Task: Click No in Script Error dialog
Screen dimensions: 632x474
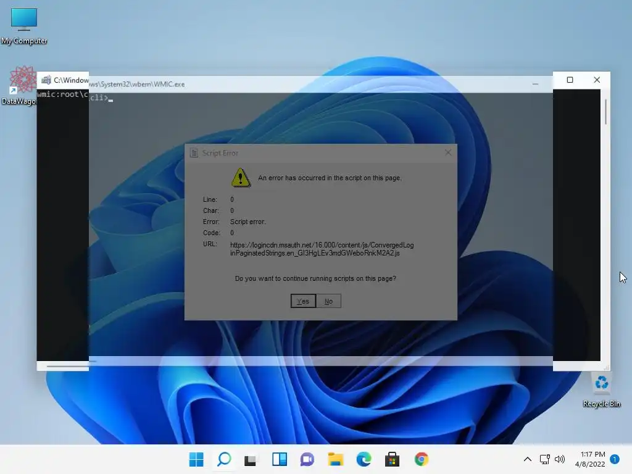Action: pyautogui.click(x=328, y=301)
